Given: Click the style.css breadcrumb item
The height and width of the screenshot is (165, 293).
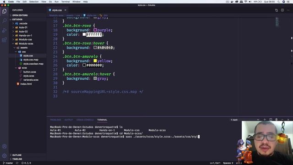Looking at the screenshot, I should click(x=90, y=15).
